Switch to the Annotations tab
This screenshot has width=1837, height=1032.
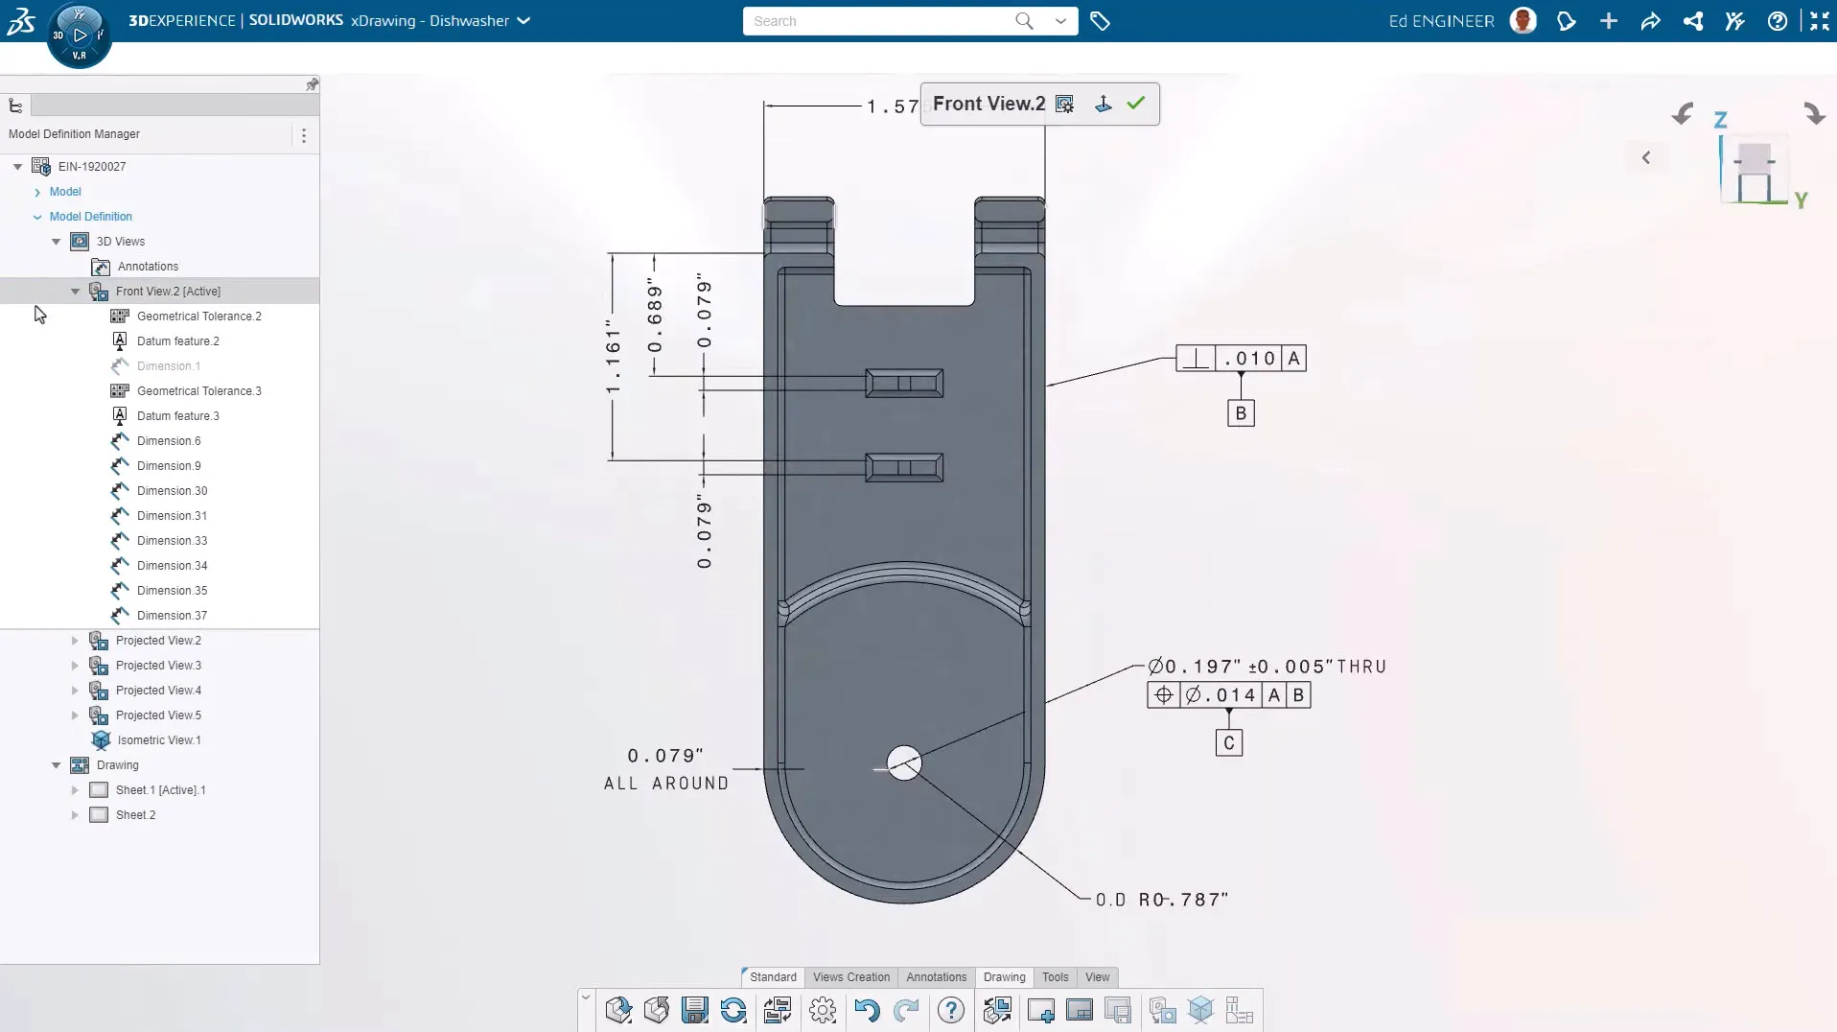(936, 977)
